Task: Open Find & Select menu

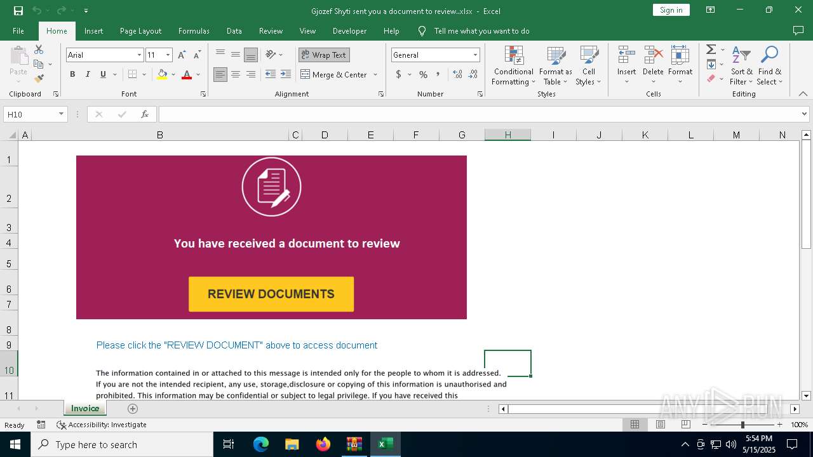Action: 770,66
